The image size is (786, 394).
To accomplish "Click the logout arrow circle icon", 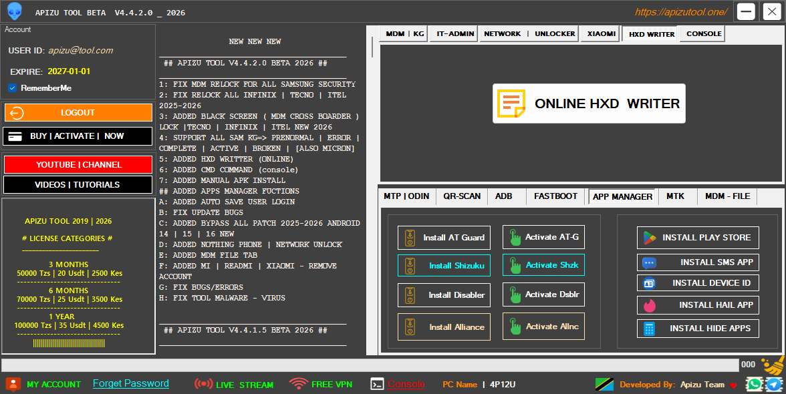I will [17, 113].
